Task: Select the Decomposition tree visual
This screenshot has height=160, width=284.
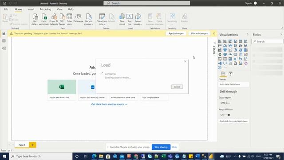Action: pos(220,63)
